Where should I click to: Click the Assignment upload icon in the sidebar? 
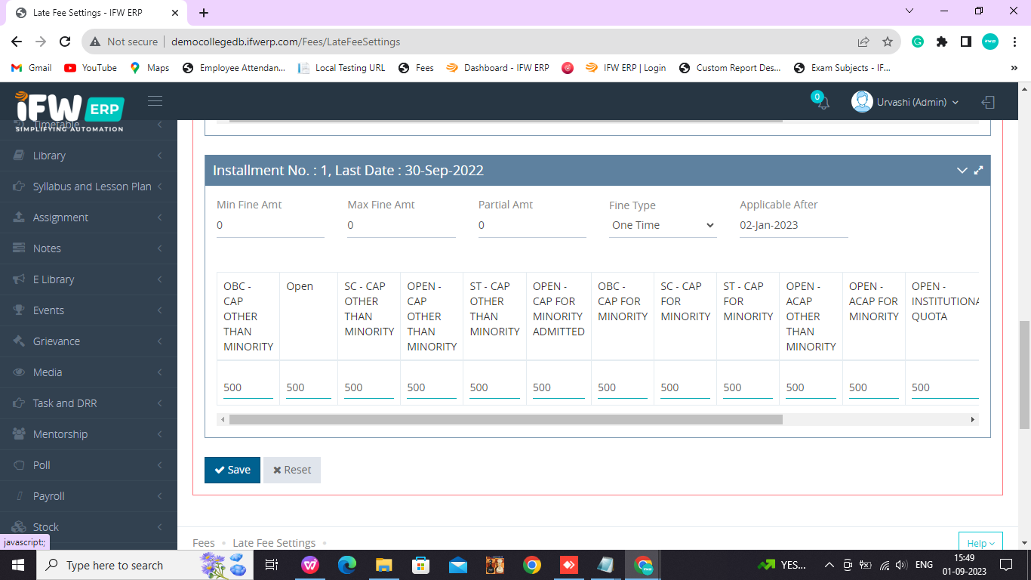click(20, 217)
